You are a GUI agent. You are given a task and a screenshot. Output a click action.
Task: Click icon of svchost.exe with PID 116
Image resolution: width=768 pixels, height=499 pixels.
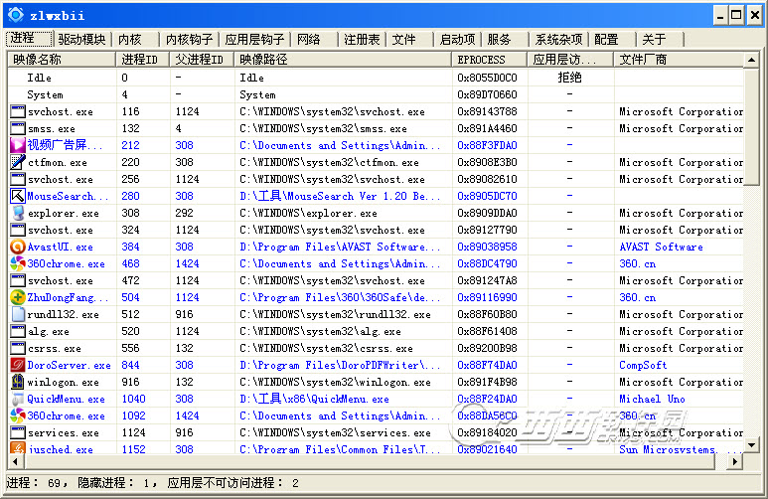(18, 111)
